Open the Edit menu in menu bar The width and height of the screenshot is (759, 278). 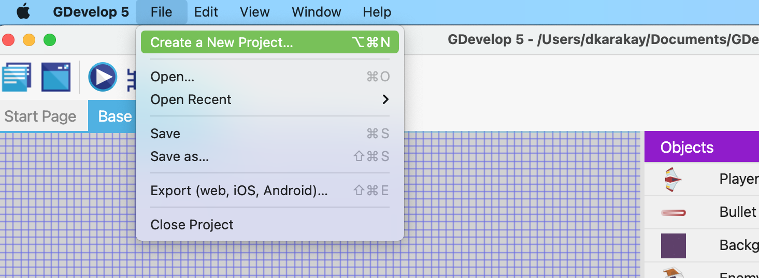point(206,12)
